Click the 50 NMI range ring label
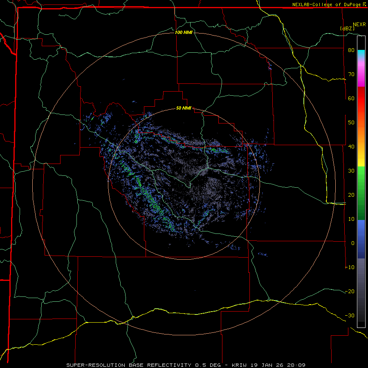 coord(184,108)
